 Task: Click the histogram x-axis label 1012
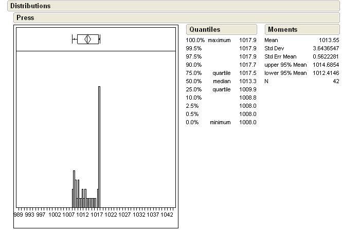pos(83,215)
